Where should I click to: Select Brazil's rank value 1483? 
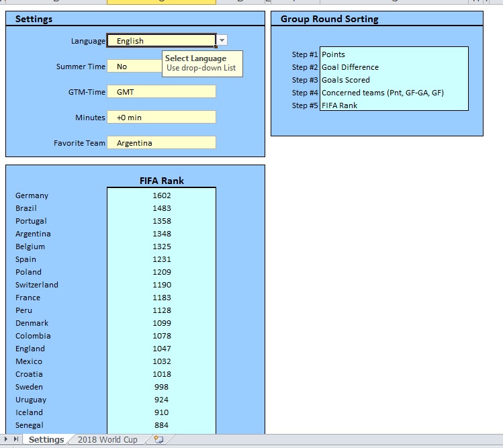pyautogui.click(x=161, y=208)
